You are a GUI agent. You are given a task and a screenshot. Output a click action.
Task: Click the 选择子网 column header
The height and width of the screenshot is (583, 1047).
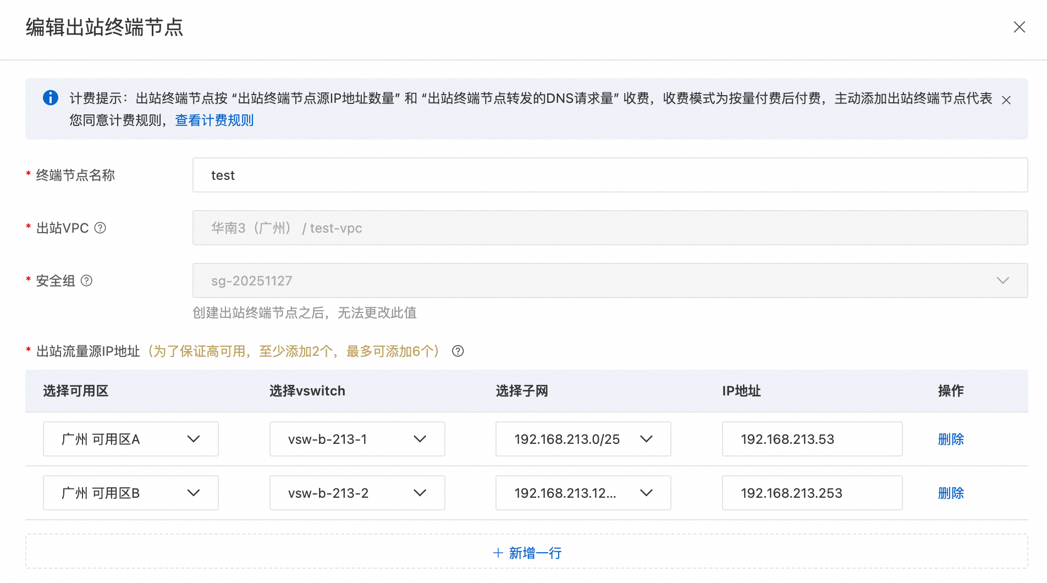click(522, 391)
